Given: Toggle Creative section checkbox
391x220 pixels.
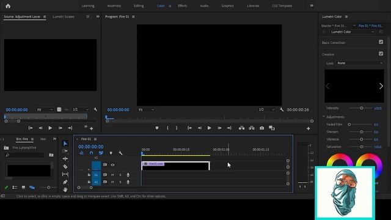Looking at the screenshot, I should 381,54.
